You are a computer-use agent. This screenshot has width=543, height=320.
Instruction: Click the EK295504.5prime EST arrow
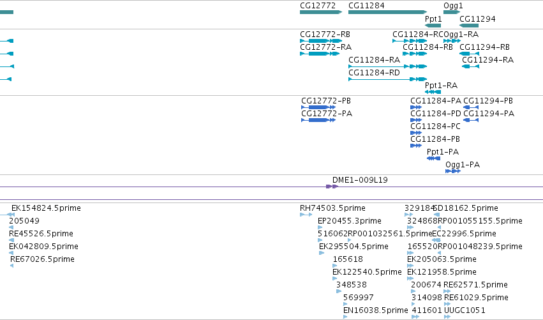point(322,253)
